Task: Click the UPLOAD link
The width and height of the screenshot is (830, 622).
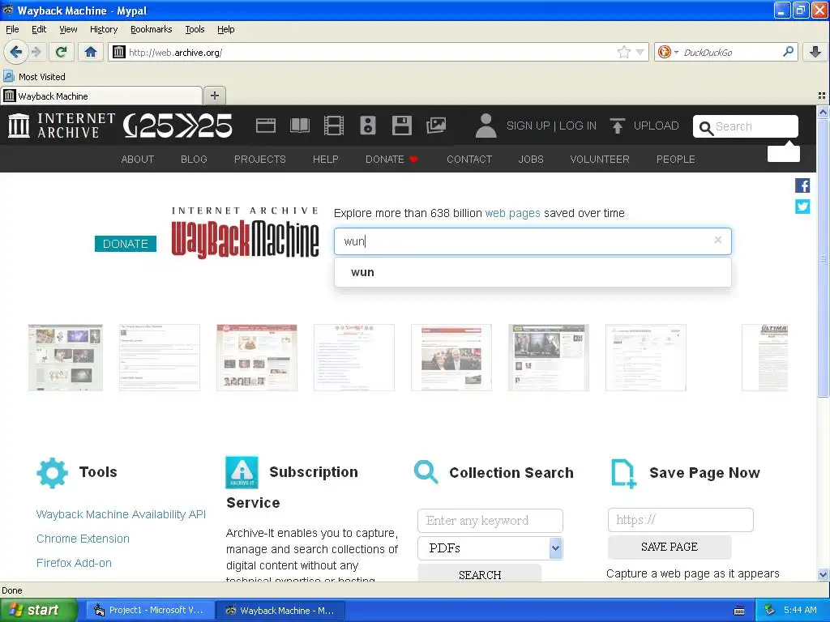Action: [x=644, y=126]
